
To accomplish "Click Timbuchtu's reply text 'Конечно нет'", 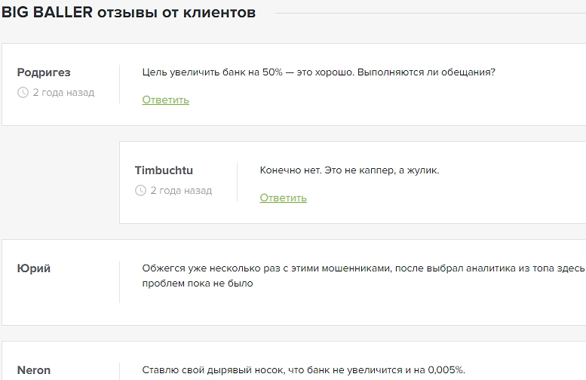I will tap(349, 170).
